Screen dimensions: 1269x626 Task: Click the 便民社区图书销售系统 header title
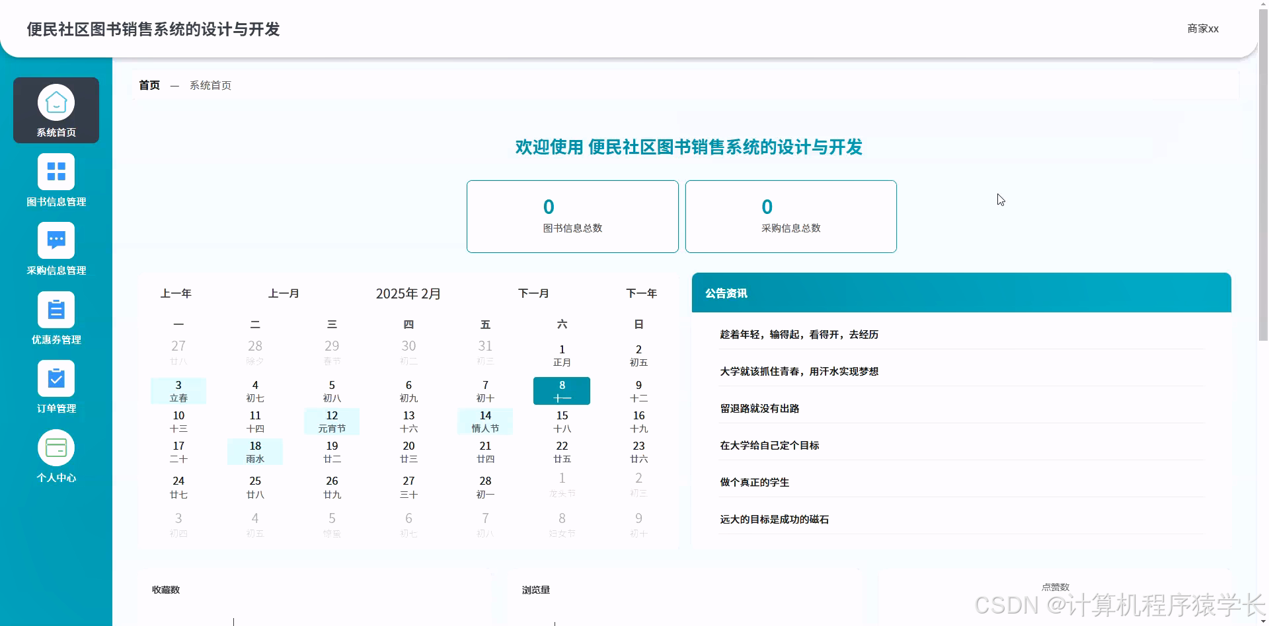coord(153,29)
